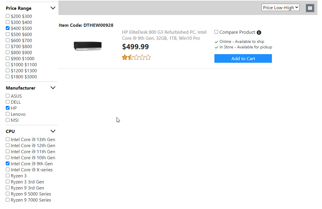Open the HP EliteDesk product image
Image resolution: width=322 pixels, height=209 pixels.
[88, 46]
